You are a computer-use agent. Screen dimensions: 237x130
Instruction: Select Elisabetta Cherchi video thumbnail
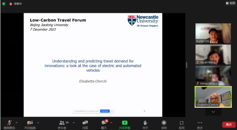tap(213, 97)
